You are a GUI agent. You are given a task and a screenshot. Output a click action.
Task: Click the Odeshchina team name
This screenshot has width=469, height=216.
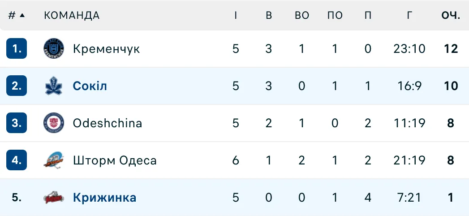pyautogui.click(x=108, y=123)
